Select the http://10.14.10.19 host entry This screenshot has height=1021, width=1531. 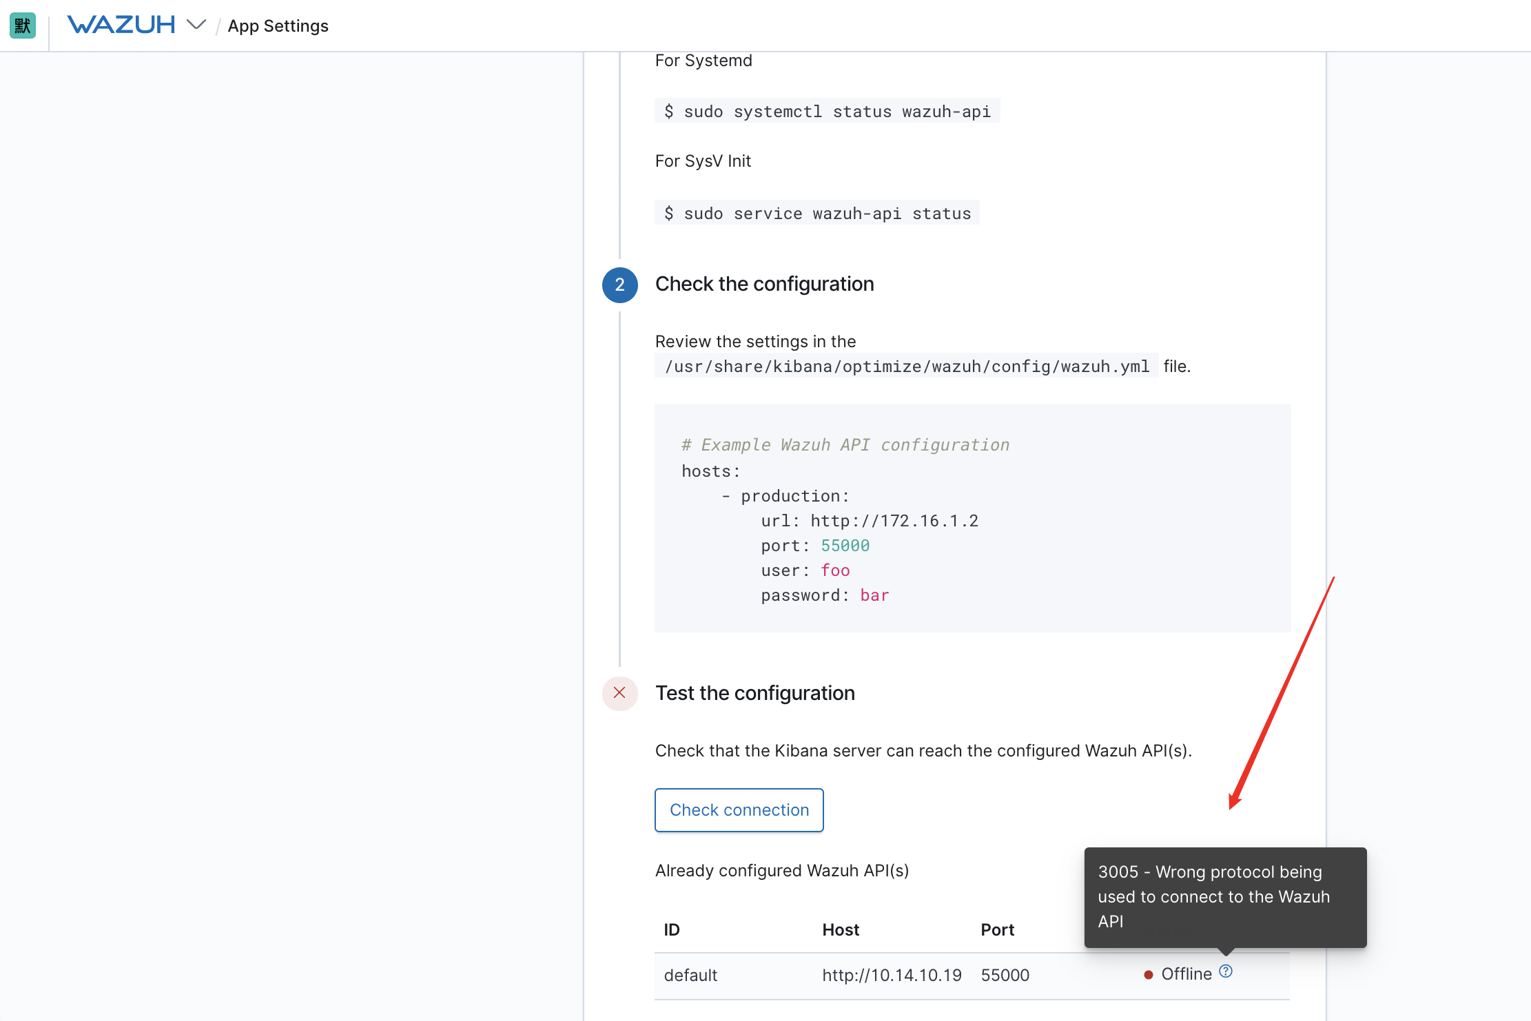891,975
